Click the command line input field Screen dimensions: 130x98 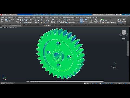click(x=67, y=81)
